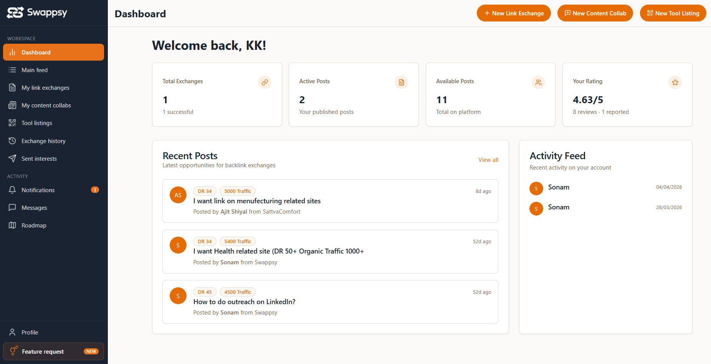Open the Feature request button
The image size is (711, 364).
tap(53, 351)
